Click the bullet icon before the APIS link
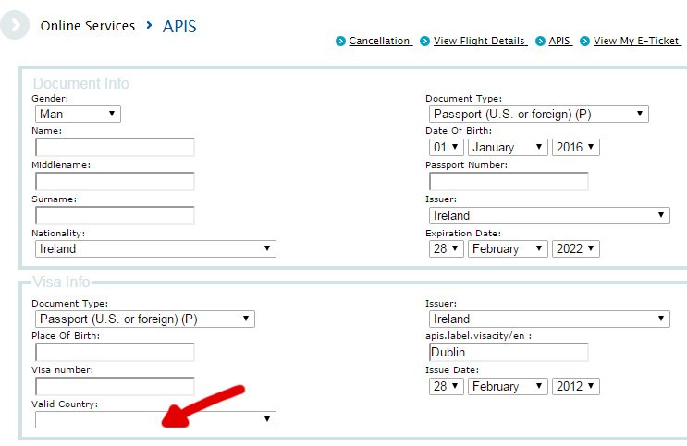 coord(540,42)
